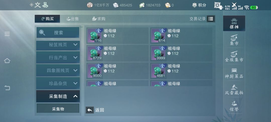Add jade currency via 1824703 plus icon

[x=142, y=5]
